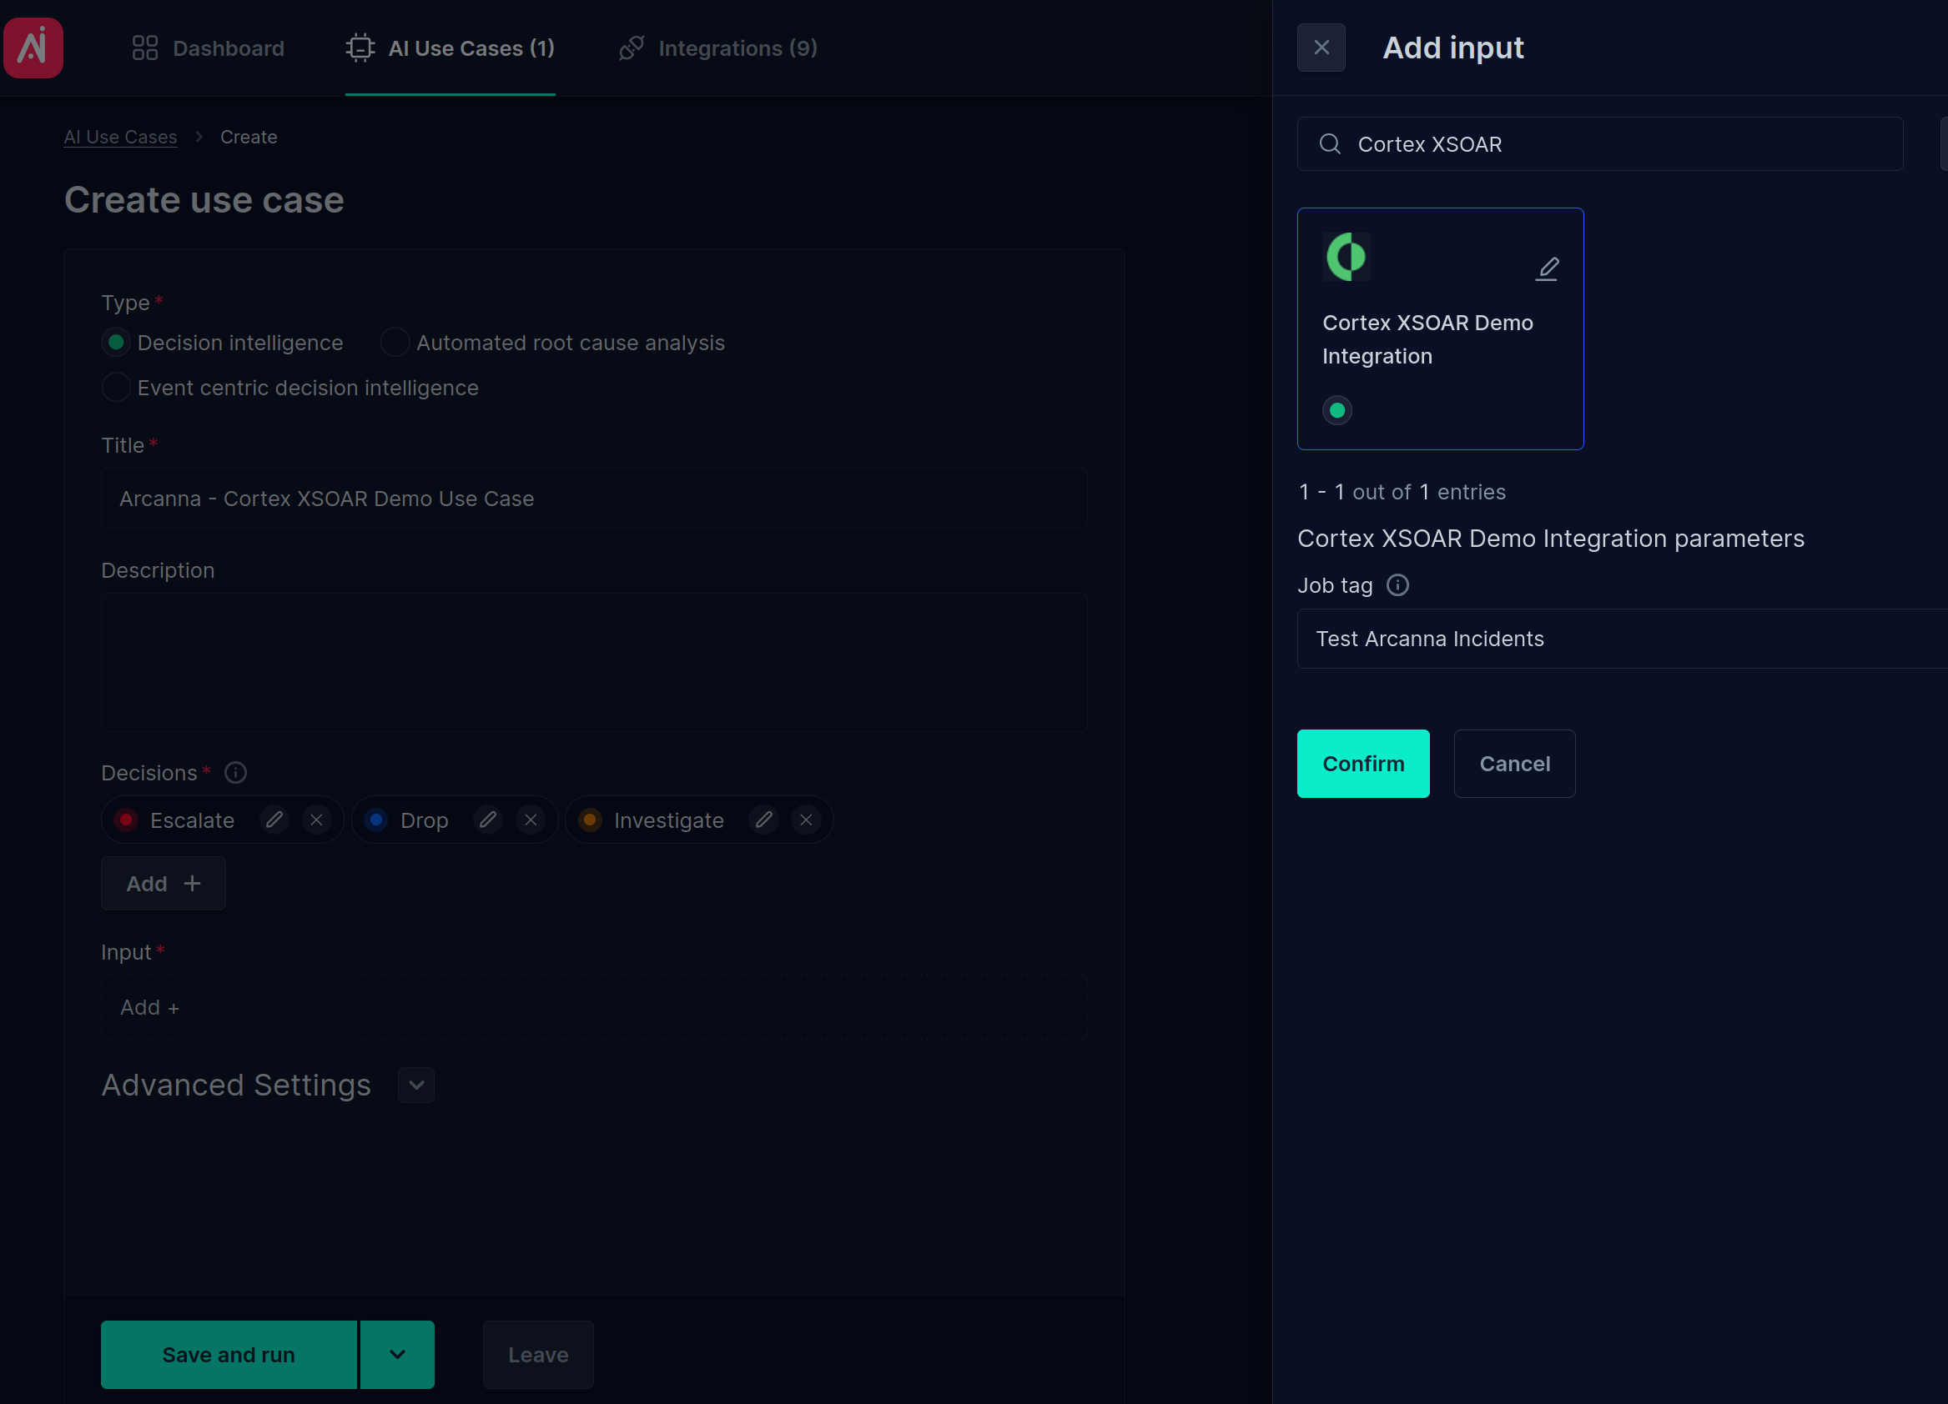Open the Save and run dropdown arrow
1948x1404 pixels.
tap(398, 1354)
